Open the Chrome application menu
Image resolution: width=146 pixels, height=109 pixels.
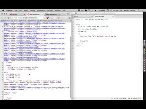pyautogui.click(x=9, y=10)
